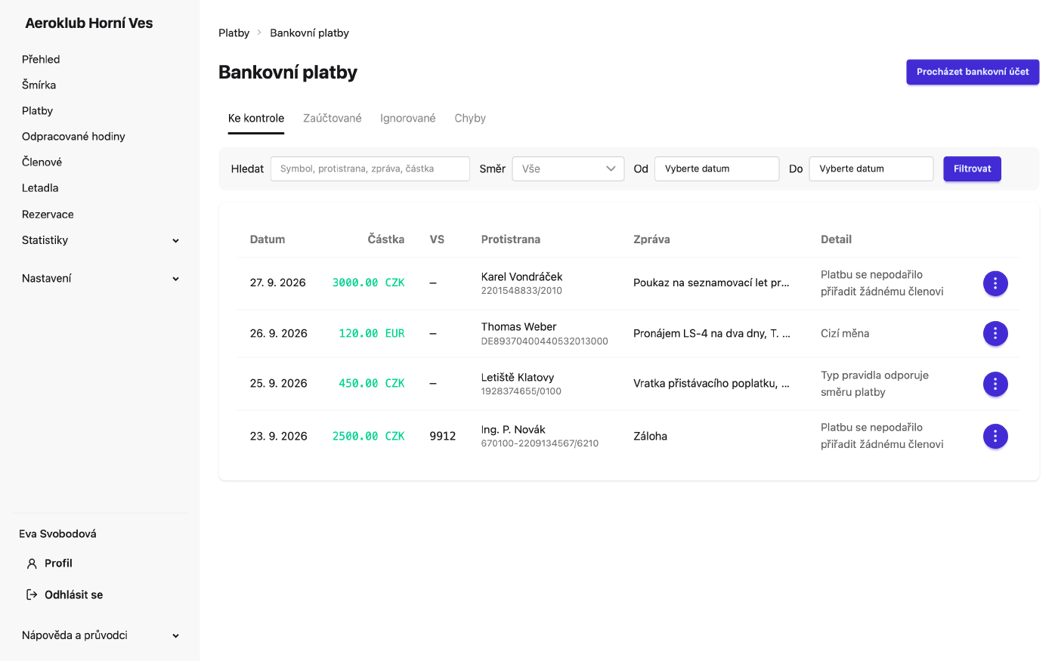Click the Aeroklub Horní Ves title
The width and height of the screenshot is (1058, 661).
tap(89, 23)
